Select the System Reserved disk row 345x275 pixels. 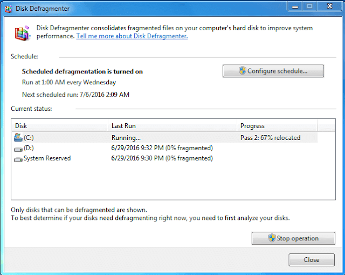65,159
